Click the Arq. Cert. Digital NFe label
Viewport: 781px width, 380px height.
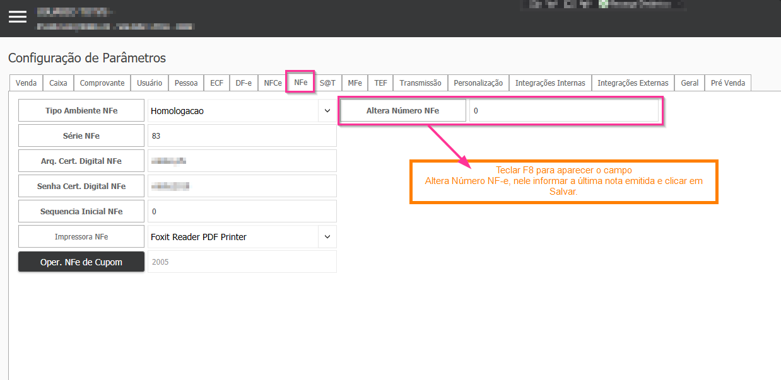tap(81, 161)
